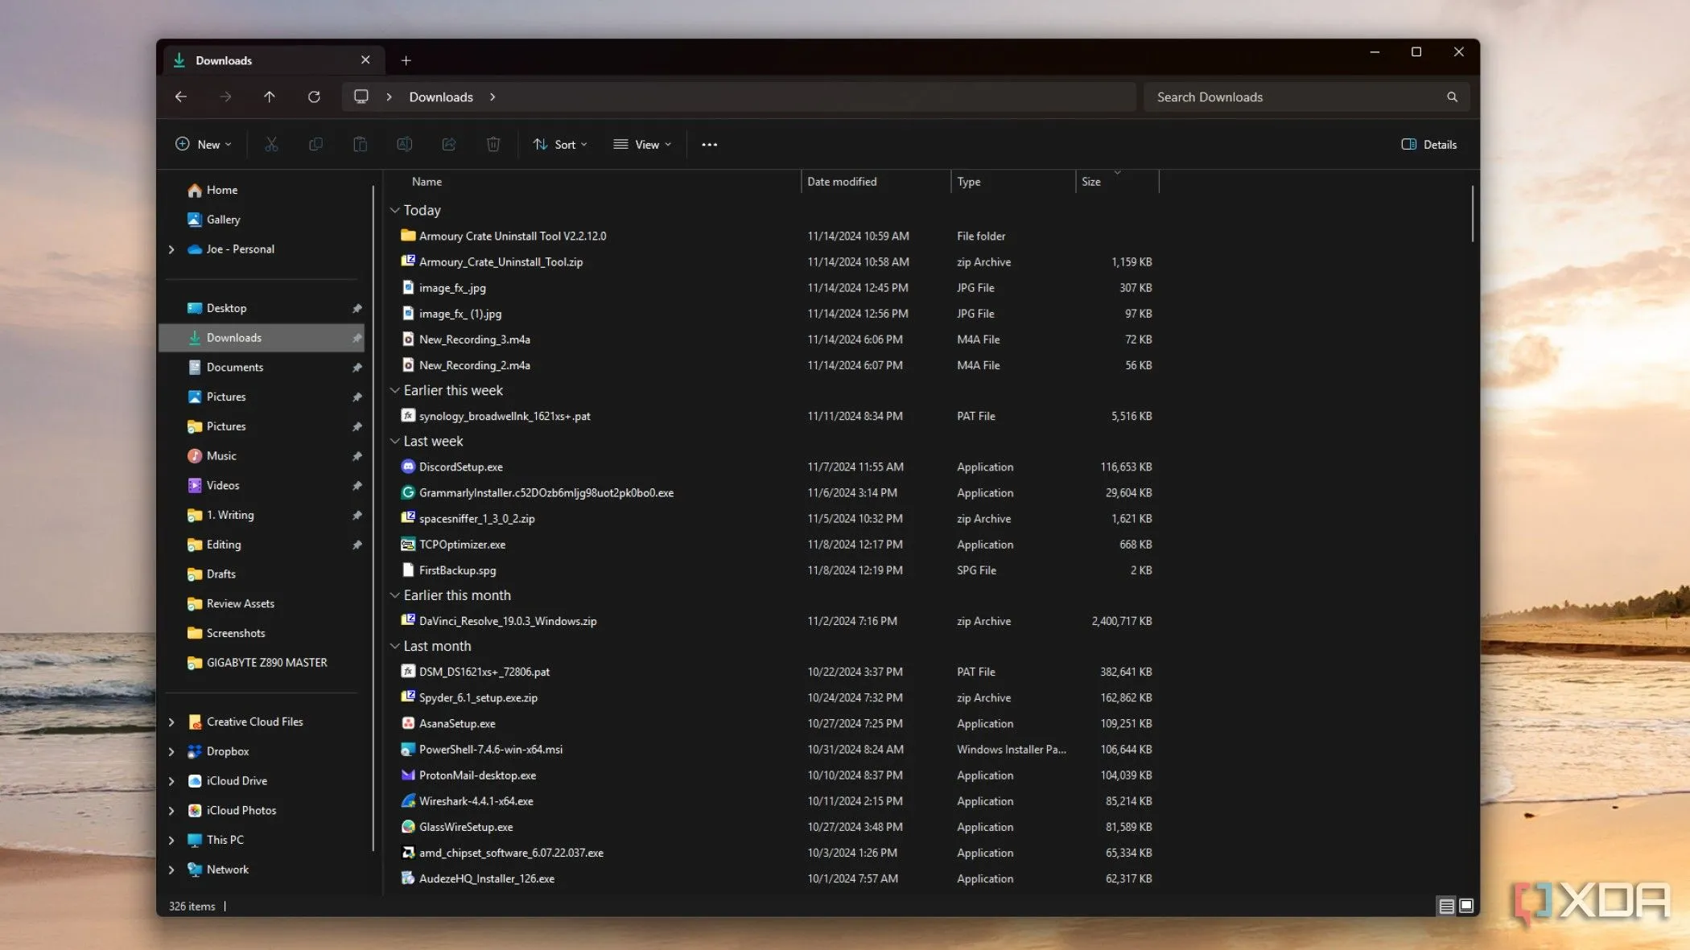Collapse the Last month group
Viewport: 1690px width, 950px height.
(x=394, y=646)
